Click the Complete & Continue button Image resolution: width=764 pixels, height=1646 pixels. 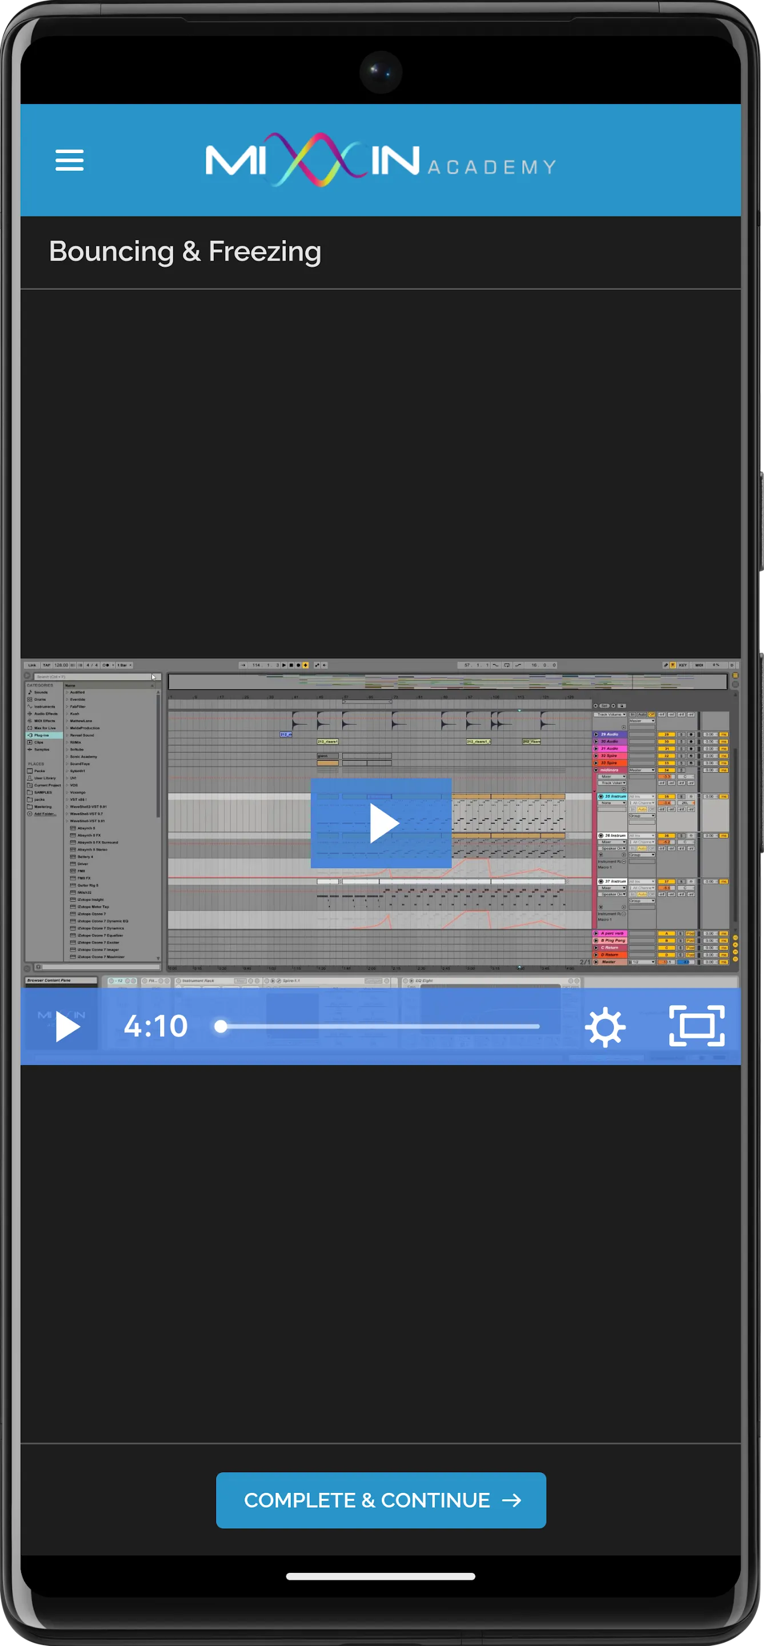click(381, 1500)
